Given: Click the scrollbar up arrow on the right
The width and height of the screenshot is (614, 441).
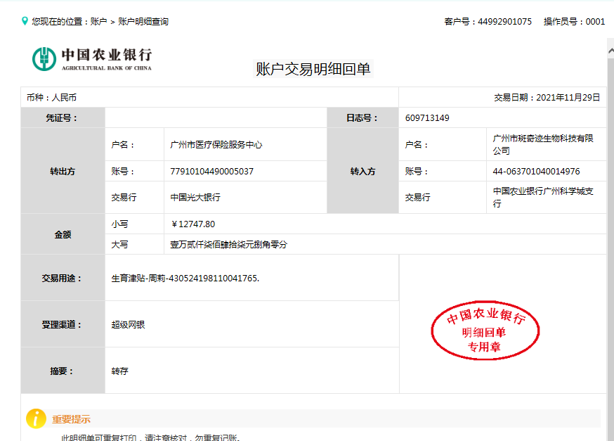Looking at the screenshot, I should coord(610,50).
